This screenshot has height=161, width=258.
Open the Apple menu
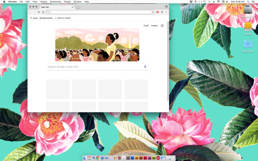click(4, 2)
